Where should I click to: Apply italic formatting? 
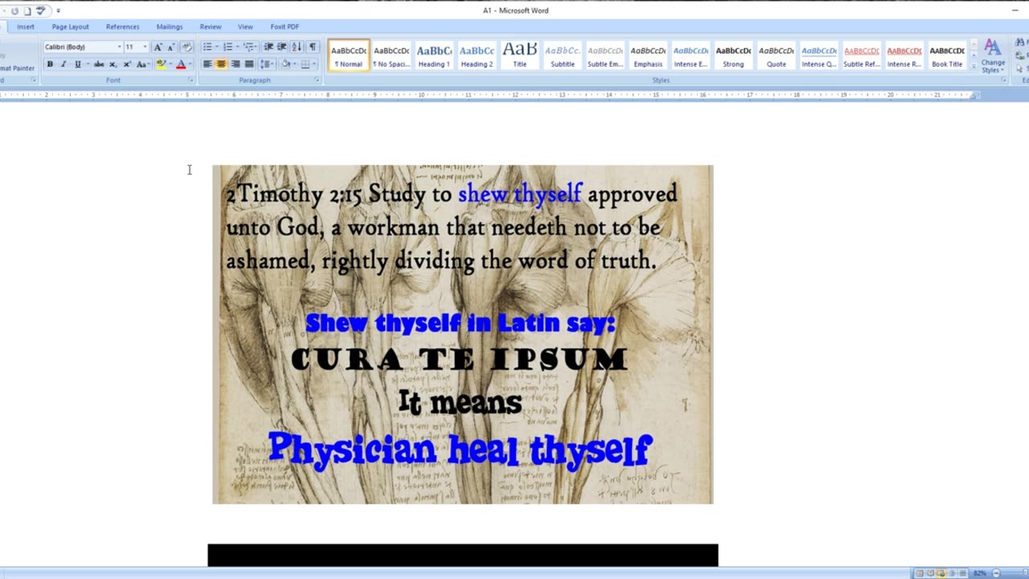click(x=64, y=64)
